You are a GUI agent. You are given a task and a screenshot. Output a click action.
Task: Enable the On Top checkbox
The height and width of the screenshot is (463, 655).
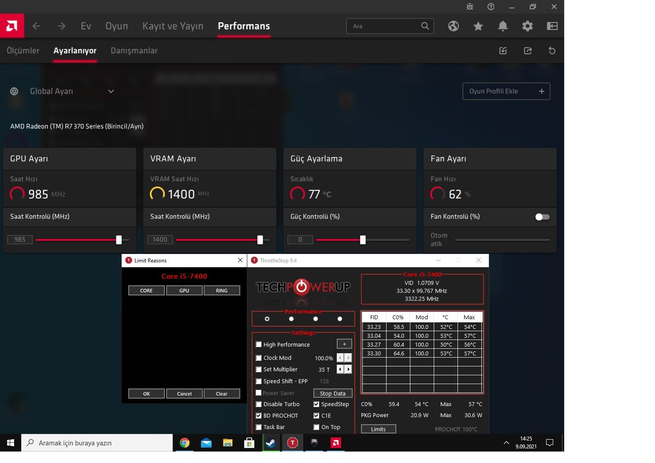tap(316, 427)
